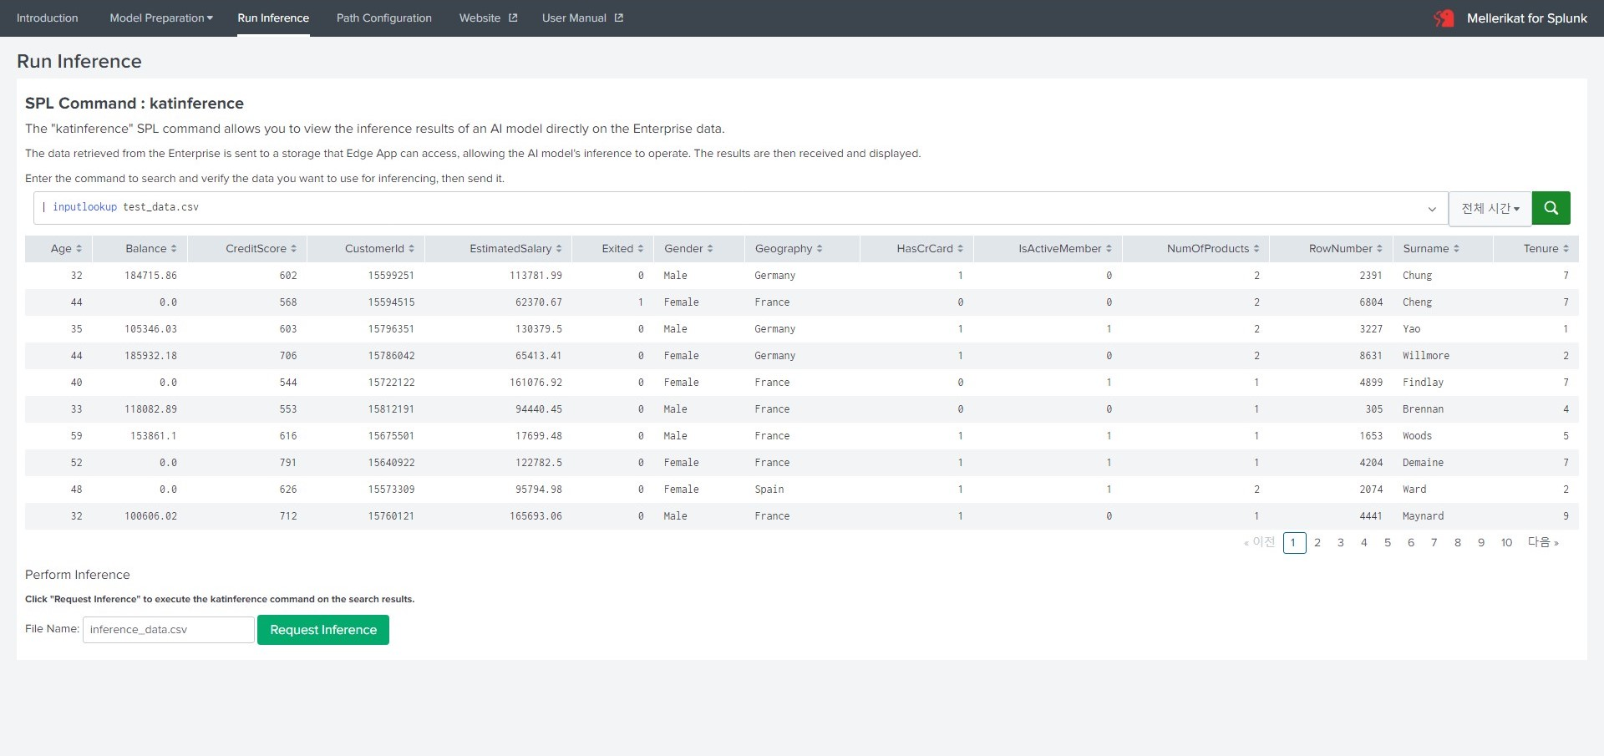Go to page 7 of results
Viewport: 1604px width, 756px height.
coord(1434,543)
